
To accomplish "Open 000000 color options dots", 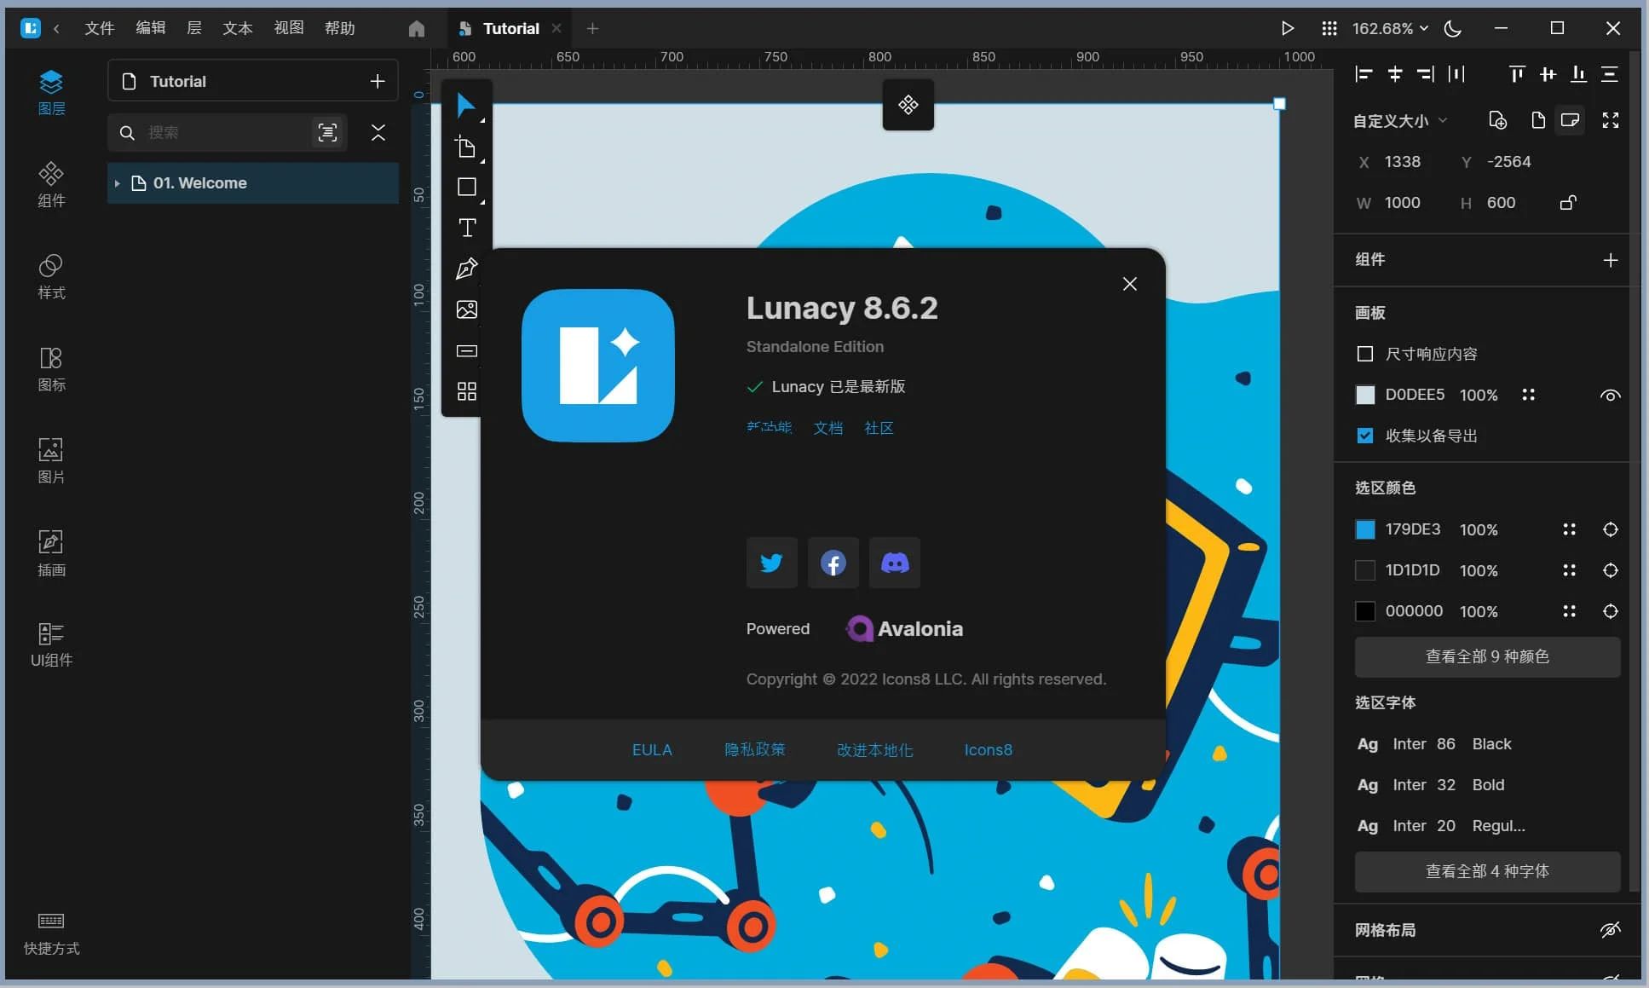I will [1569, 611].
